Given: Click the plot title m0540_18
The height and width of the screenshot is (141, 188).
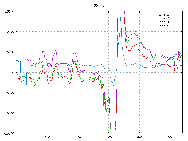Looking at the screenshot, I should [99, 6].
